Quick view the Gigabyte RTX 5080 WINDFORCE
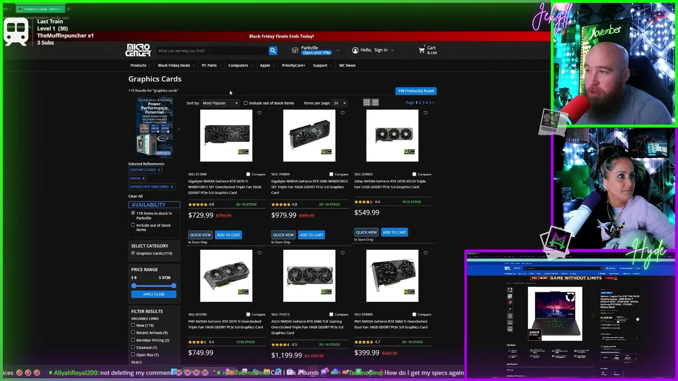This screenshot has width=678, height=381. pos(283,235)
